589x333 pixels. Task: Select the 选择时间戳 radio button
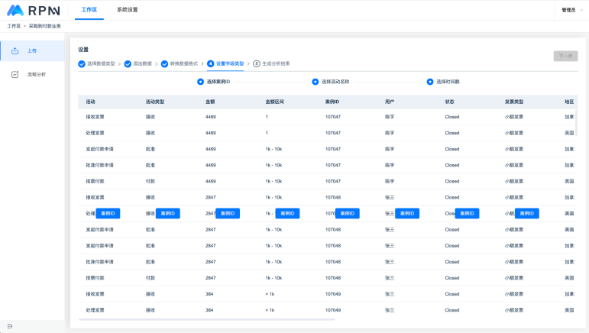click(x=431, y=81)
